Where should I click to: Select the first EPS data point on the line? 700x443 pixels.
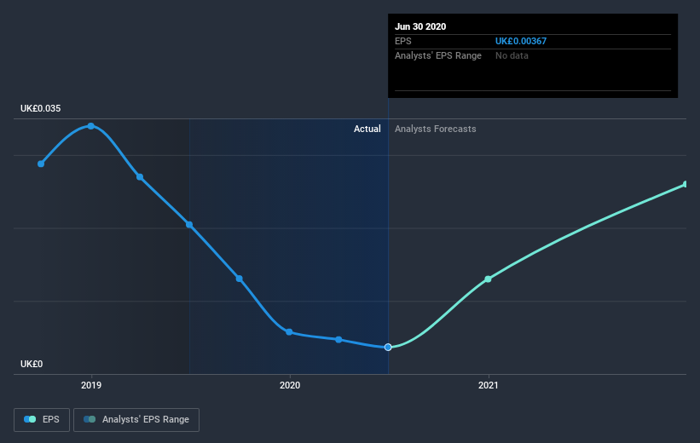click(41, 164)
